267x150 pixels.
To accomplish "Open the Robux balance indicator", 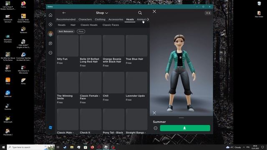I will coord(208,13).
